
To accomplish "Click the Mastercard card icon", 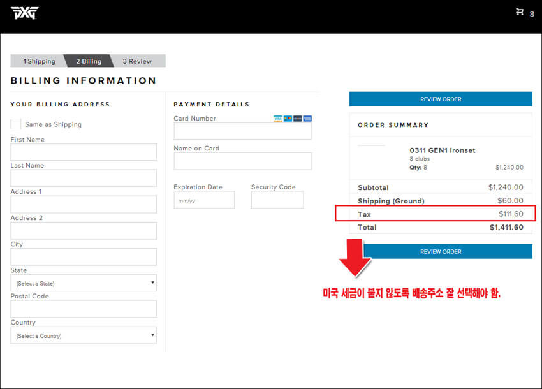I will [x=288, y=119].
